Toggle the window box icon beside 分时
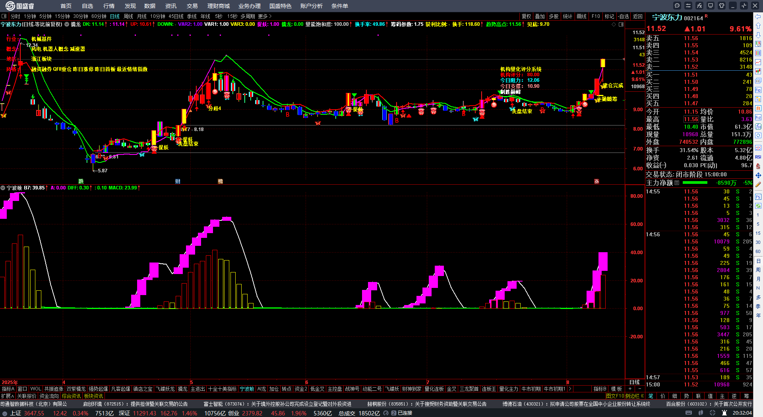This screenshot has width=763, height=417. point(4,16)
